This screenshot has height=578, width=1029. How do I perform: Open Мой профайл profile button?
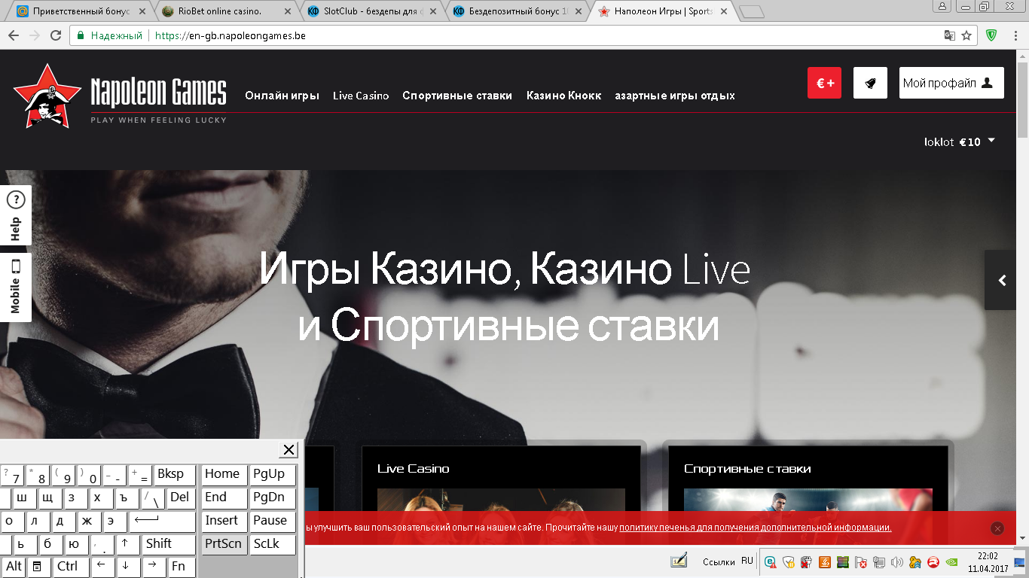(951, 83)
